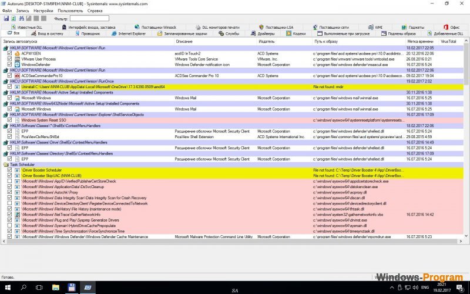This screenshot has width=470, height=294.
Task: Uncheck Driver Booster Scheduler task
Action: pos(9,170)
